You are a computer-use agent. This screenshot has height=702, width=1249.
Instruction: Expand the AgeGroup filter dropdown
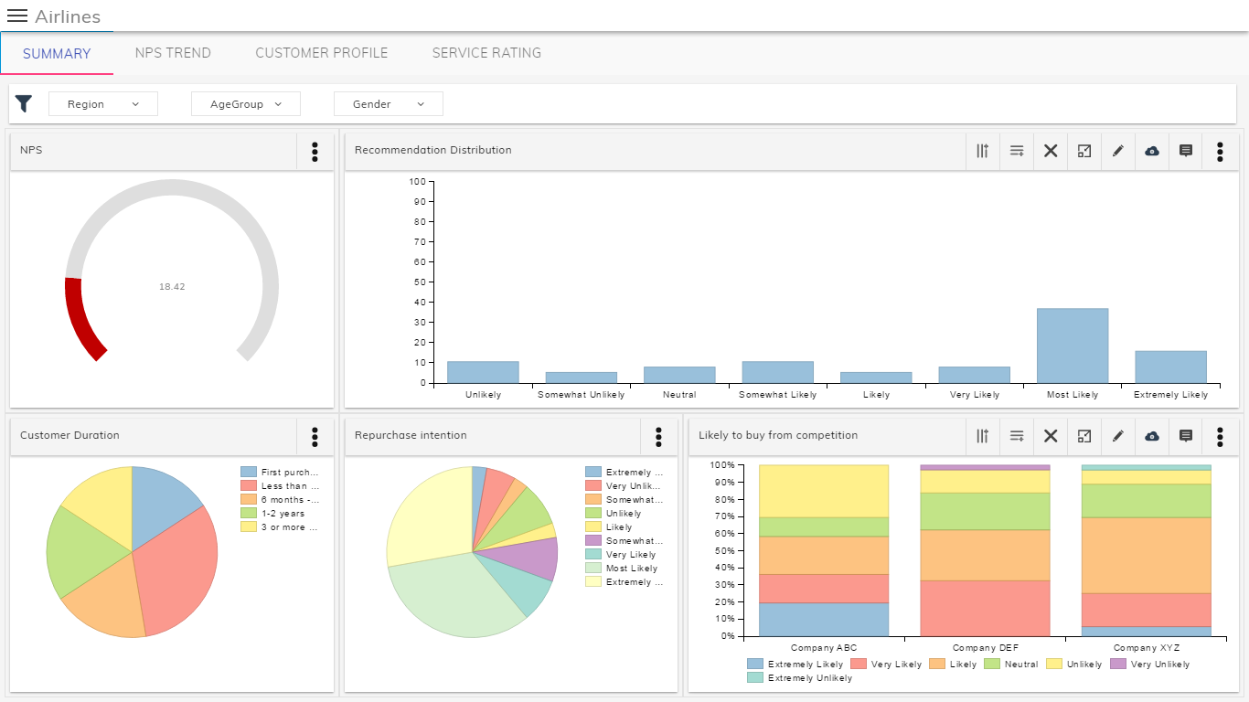pyautogui.click(x=246, y=104)
